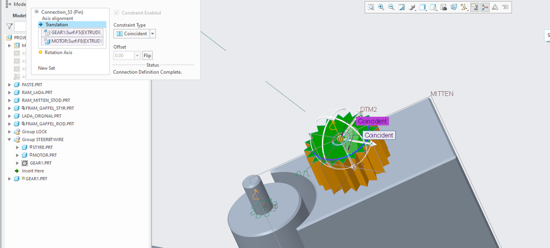The width and height of the screenshot is (550, 248).
Task: Click New Set in connection list
Action: [47, 68]
